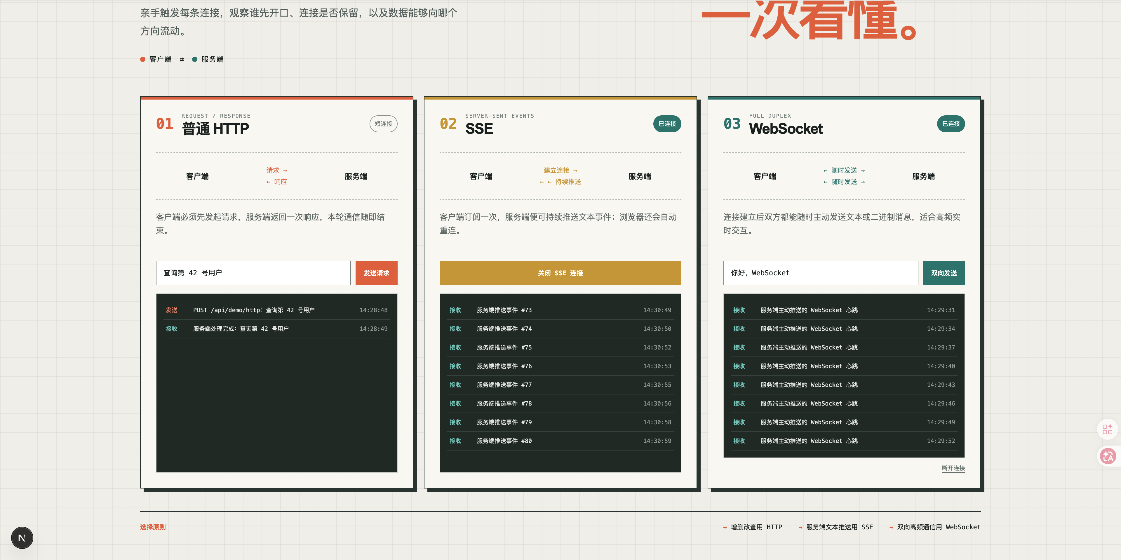
Task: Select WebSocket 心跳 row at 14:29:46
Action: [844, 404]
